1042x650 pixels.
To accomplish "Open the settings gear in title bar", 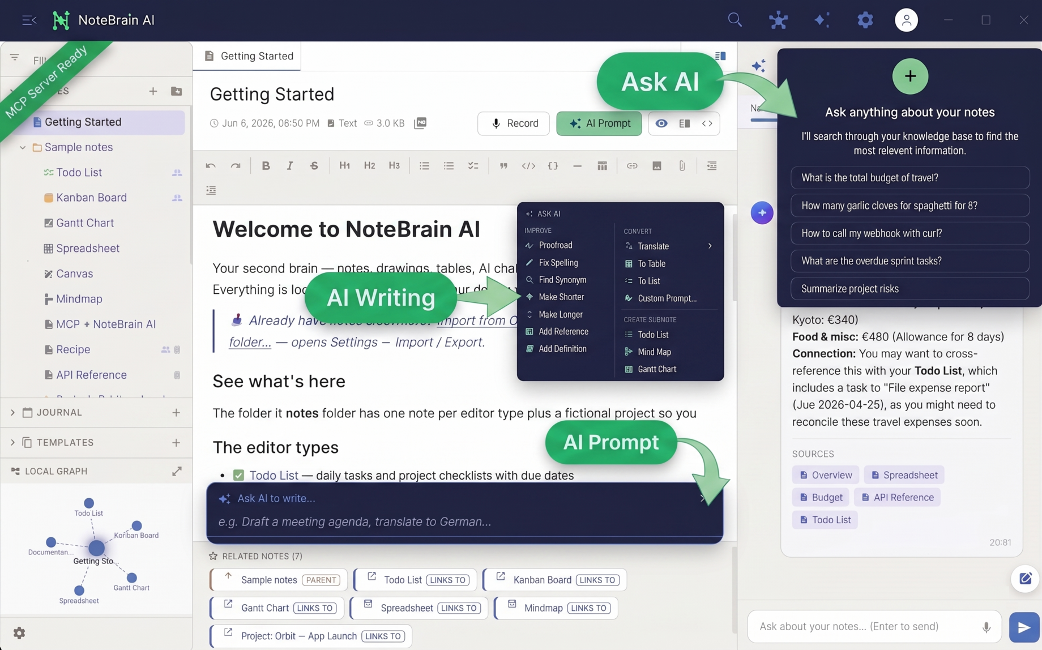I will tap(865, 20).
